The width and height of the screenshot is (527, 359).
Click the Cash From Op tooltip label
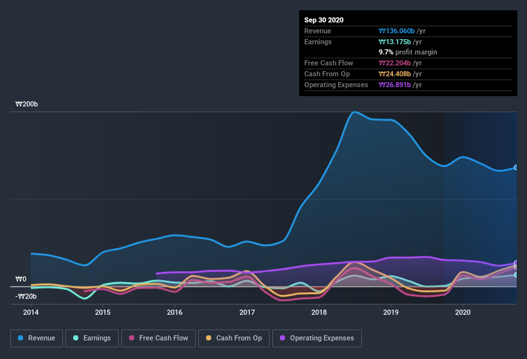point(327,74)
